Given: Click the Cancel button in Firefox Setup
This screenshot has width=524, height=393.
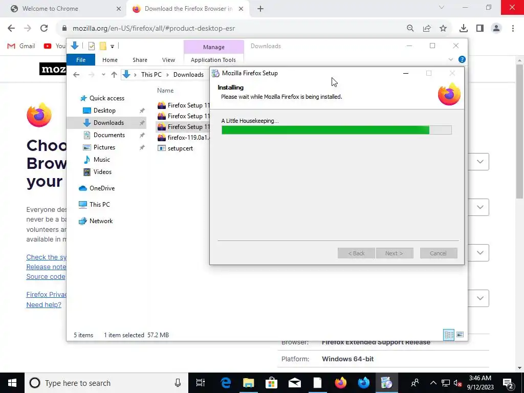Looking at the screenshot, I should [x=438, y=253].
